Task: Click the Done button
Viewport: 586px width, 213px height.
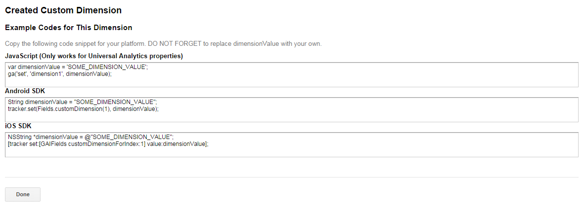Action: [22, 194]
